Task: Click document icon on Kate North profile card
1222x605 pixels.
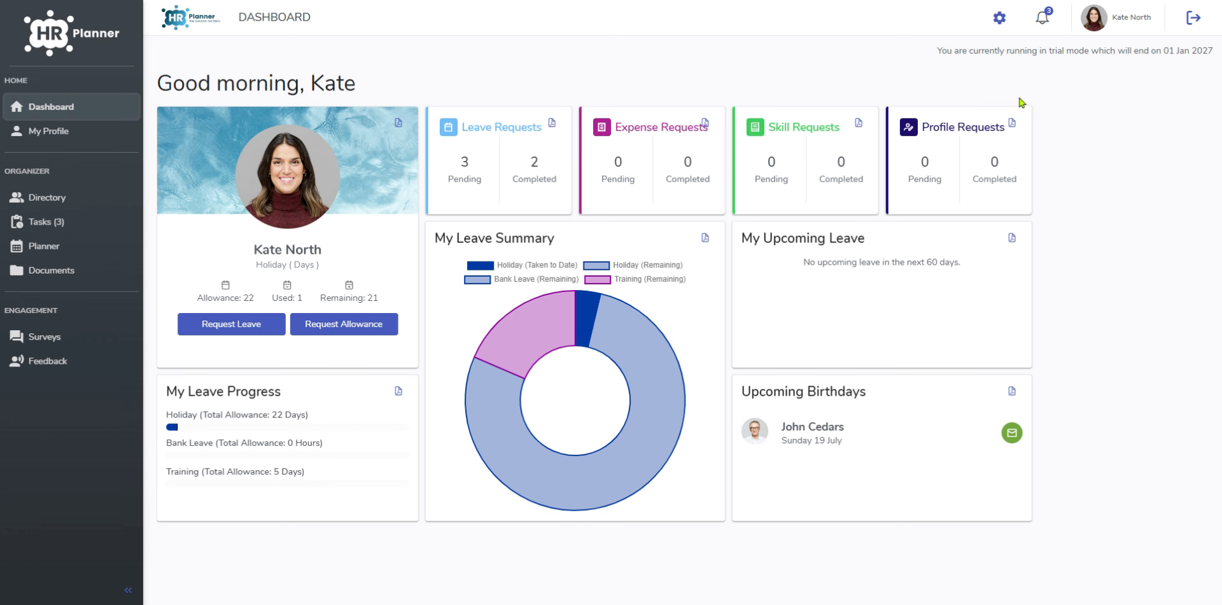Action: pos(398,123)
